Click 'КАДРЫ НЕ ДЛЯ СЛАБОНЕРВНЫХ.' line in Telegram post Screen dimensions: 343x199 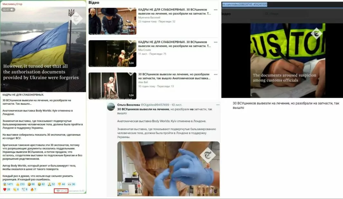click(x=23, y=95)
